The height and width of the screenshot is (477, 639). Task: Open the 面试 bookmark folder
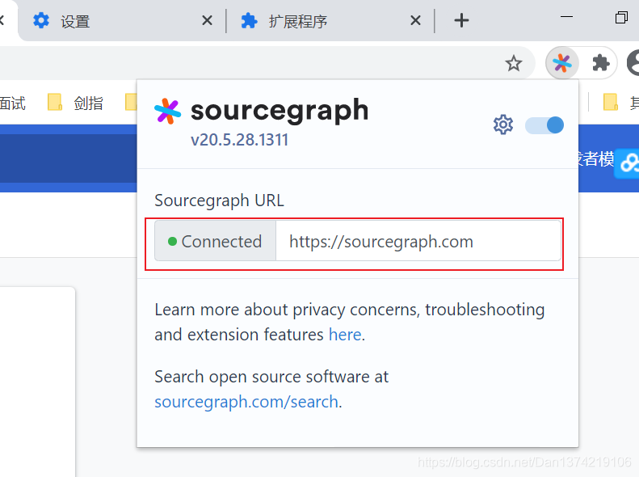(x=12, y=103)
